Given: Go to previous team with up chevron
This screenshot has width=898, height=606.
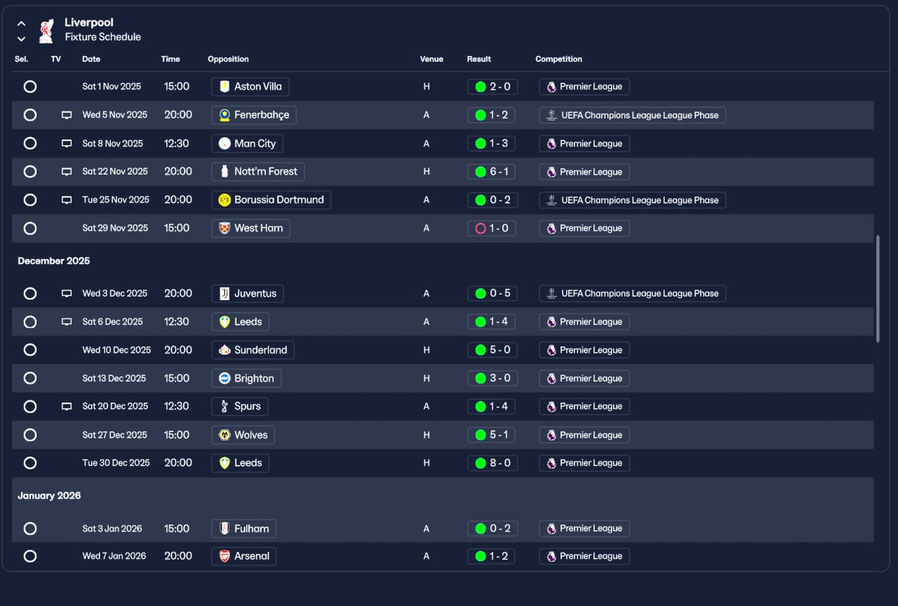Looking at the screenshot, I should pos(21,23).
